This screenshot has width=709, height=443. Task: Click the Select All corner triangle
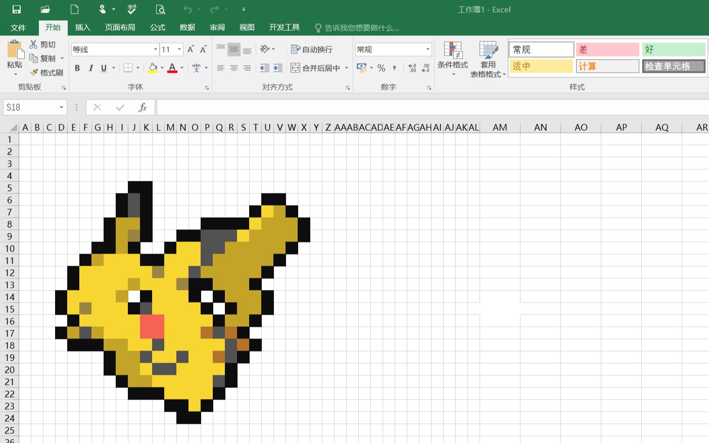(x=13, y=127)
